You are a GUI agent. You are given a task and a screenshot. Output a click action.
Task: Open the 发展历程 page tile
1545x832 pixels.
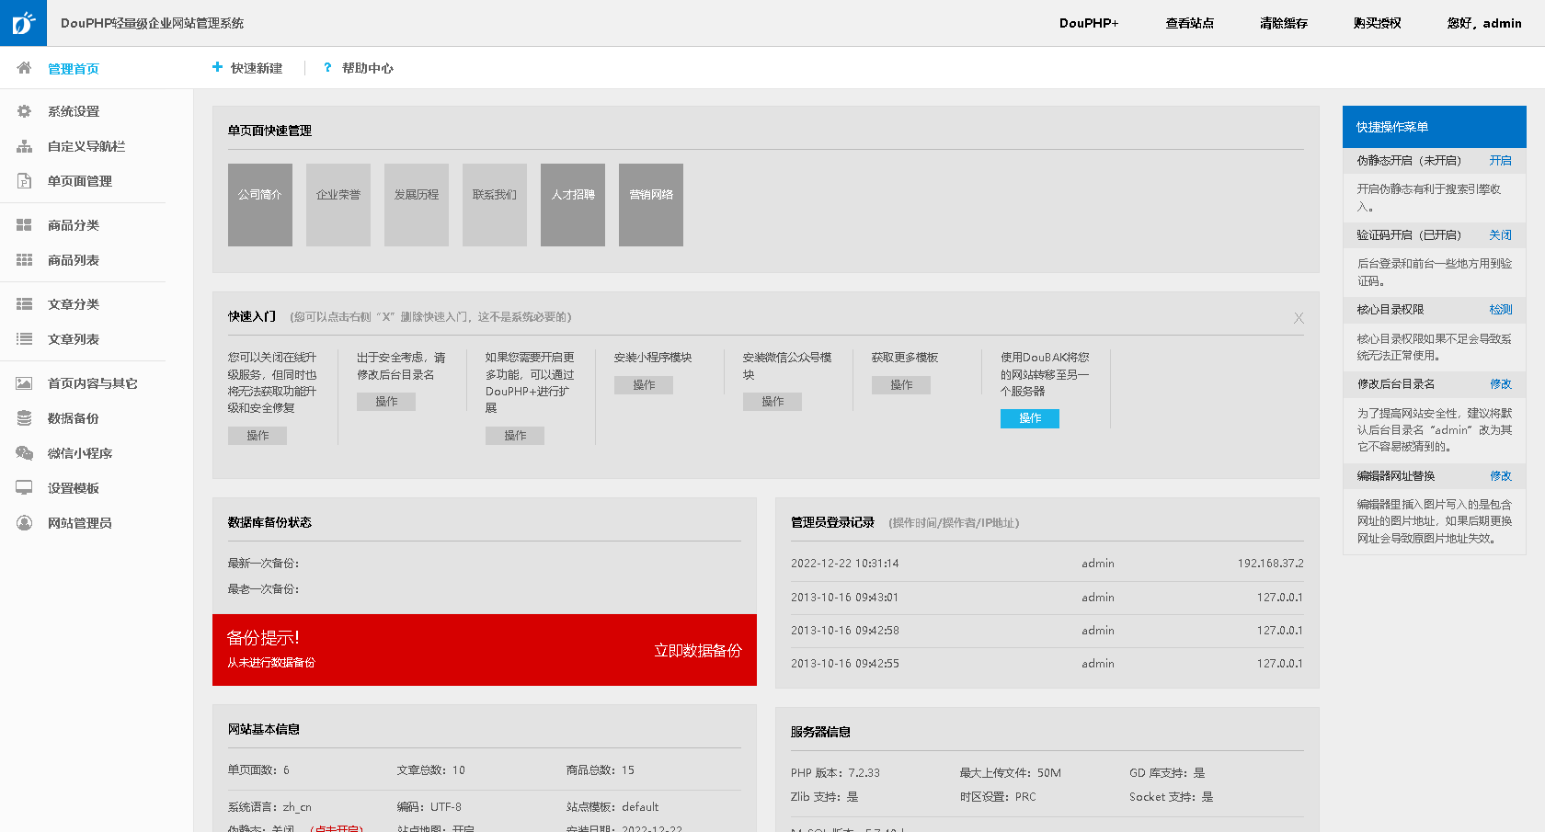click(x=417, y=205)
